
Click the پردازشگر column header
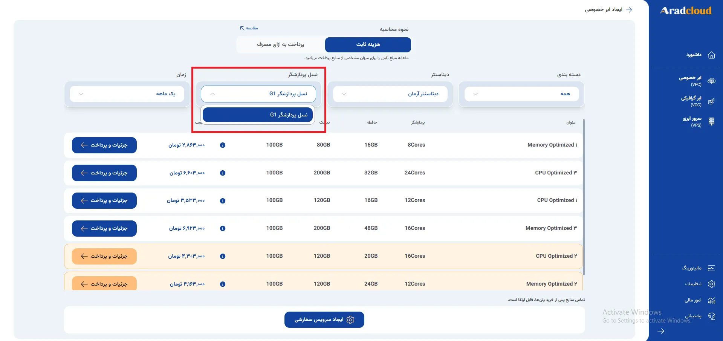[418, 122]
